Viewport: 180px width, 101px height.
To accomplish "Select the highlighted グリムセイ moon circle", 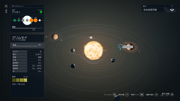I will pyautogui.click(x=120, y=46).
